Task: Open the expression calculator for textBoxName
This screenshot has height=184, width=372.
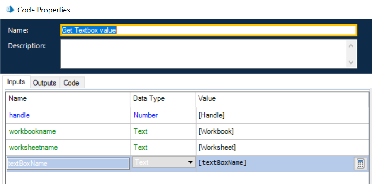Action: 360,163
